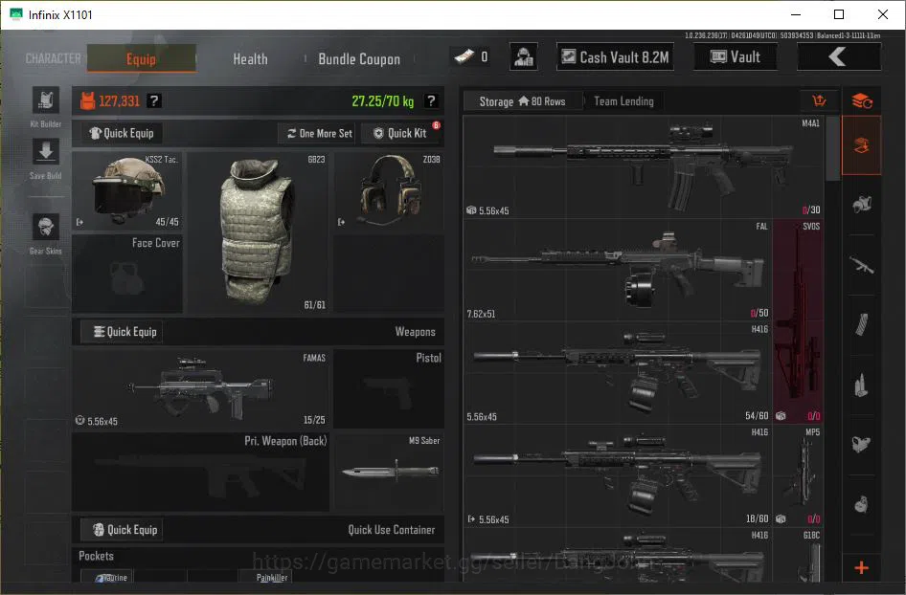Click the ticket coupon counter icon
906x595 pixels.
(464, 56)
